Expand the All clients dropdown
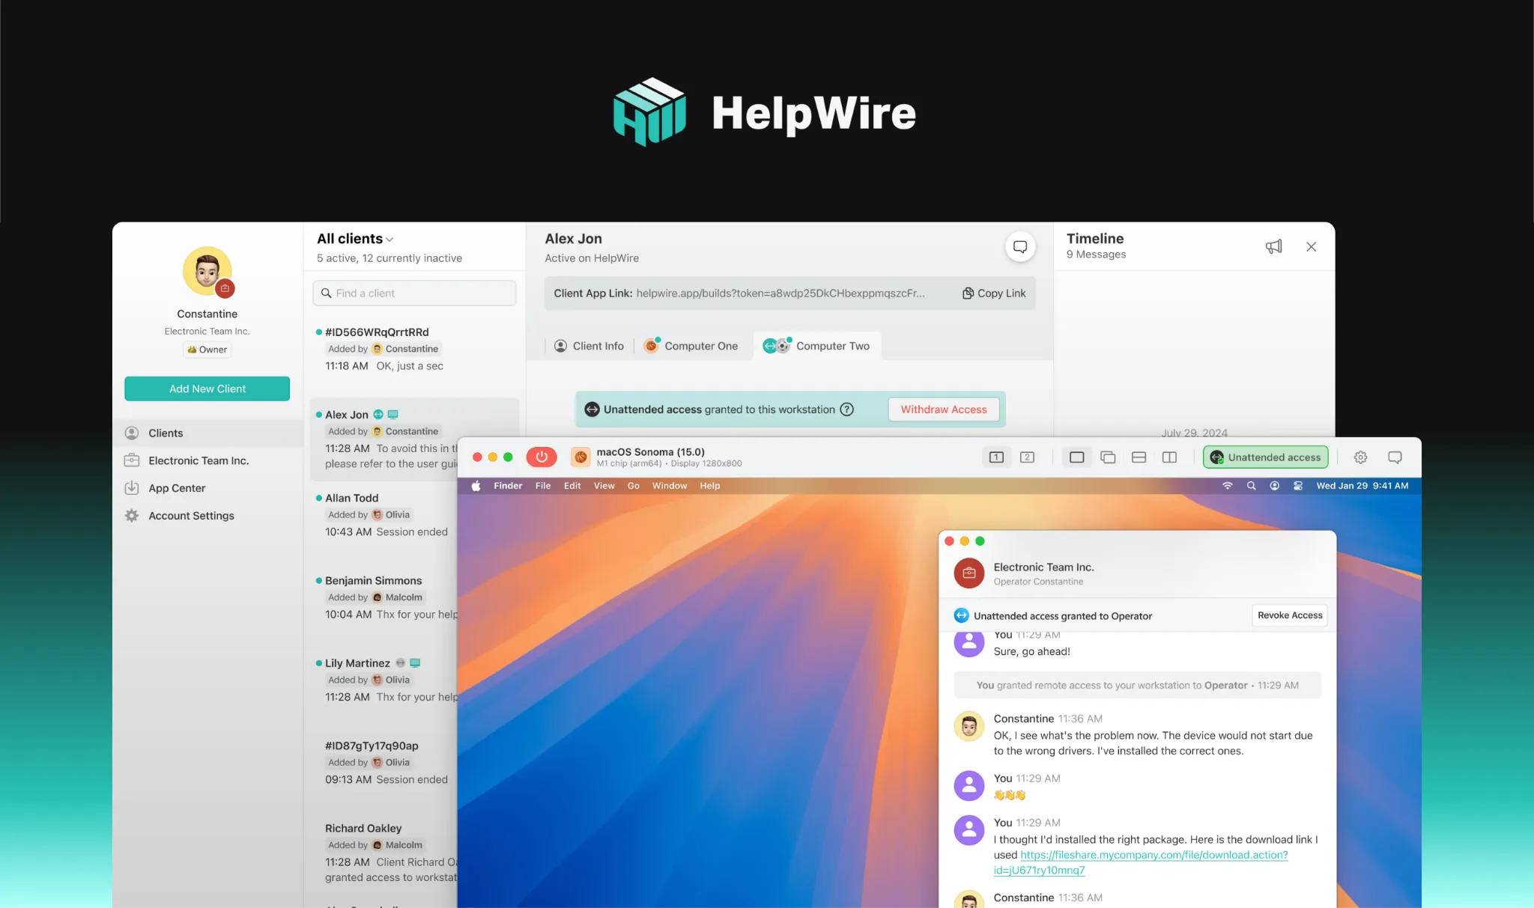Screen dimensions: 1534x908 (389, 238)
